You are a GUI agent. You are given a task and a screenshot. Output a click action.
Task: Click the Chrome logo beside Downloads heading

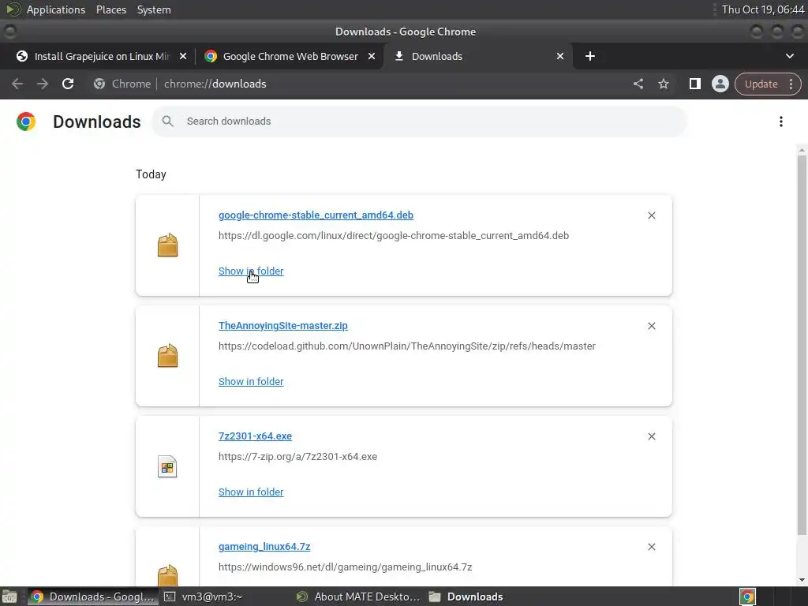coord(26,122)
